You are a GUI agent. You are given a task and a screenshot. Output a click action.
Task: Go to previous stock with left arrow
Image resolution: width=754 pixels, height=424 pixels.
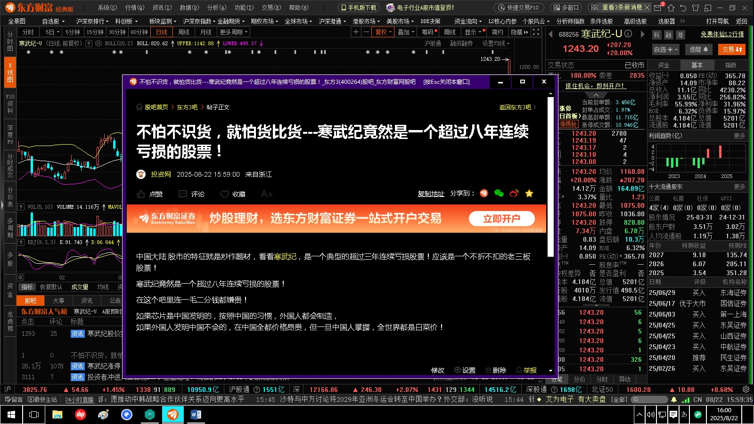click(550, 34)
